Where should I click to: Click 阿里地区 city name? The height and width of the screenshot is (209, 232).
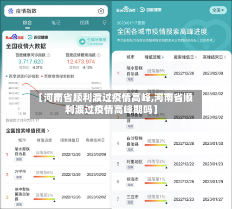pyautogui.click(x=135, y=162)
